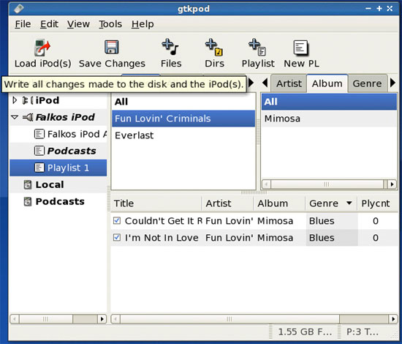The width and height of the screenshot is (402, 344).
Task: Uncheck the I'm Not In Love track
Action: point(117,237)
